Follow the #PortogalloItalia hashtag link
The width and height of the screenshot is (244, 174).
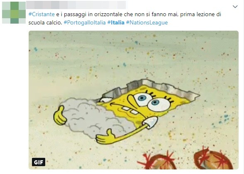(85, 23)
